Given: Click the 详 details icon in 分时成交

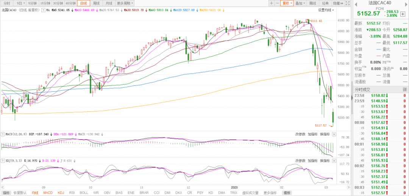Looking at the screenshot, I should (x=404, y=90).
